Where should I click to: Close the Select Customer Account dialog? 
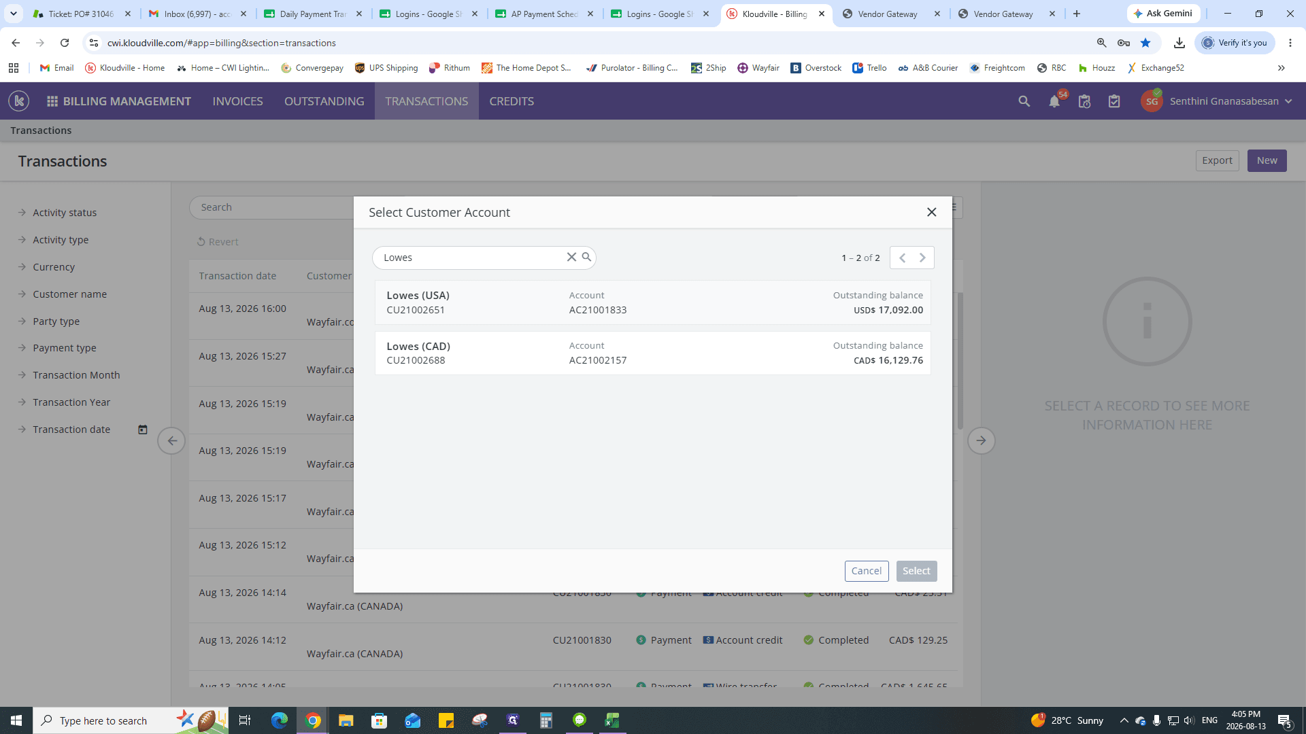point(931,212)
